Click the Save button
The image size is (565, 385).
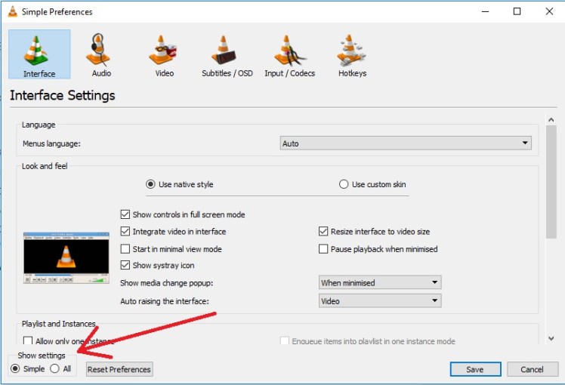click(475, 369)
